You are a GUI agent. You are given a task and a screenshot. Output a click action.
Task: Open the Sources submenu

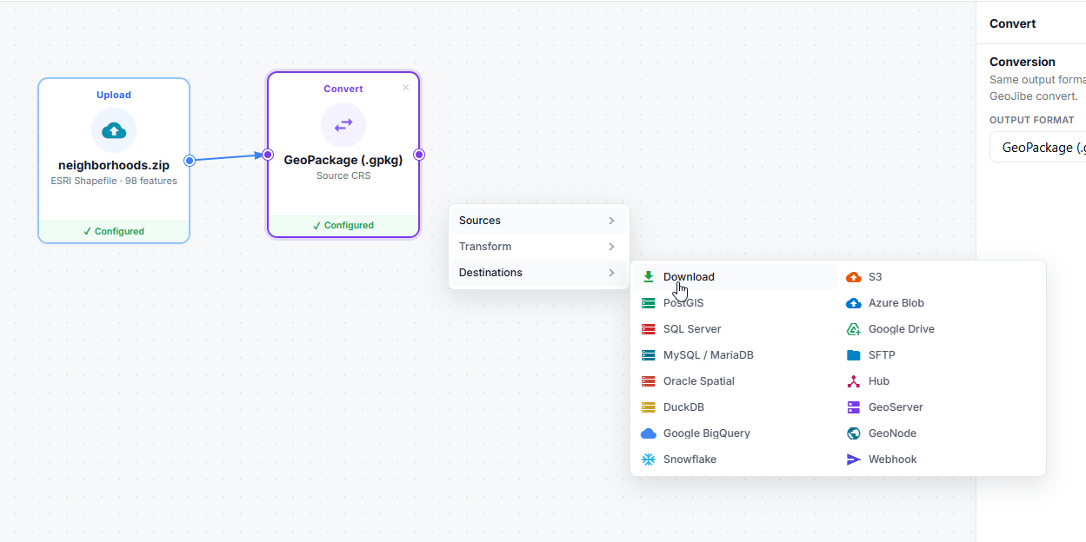[x=538, y=221]
